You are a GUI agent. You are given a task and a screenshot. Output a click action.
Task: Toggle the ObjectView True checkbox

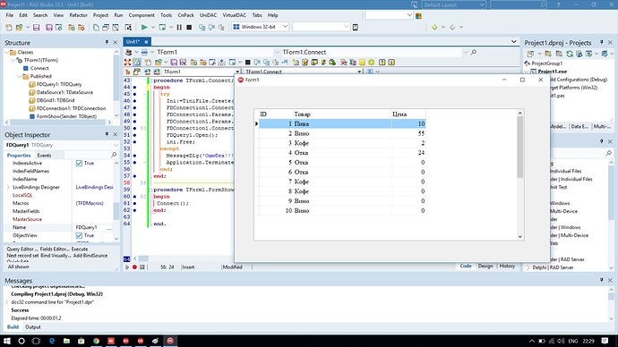coord(79,235)
